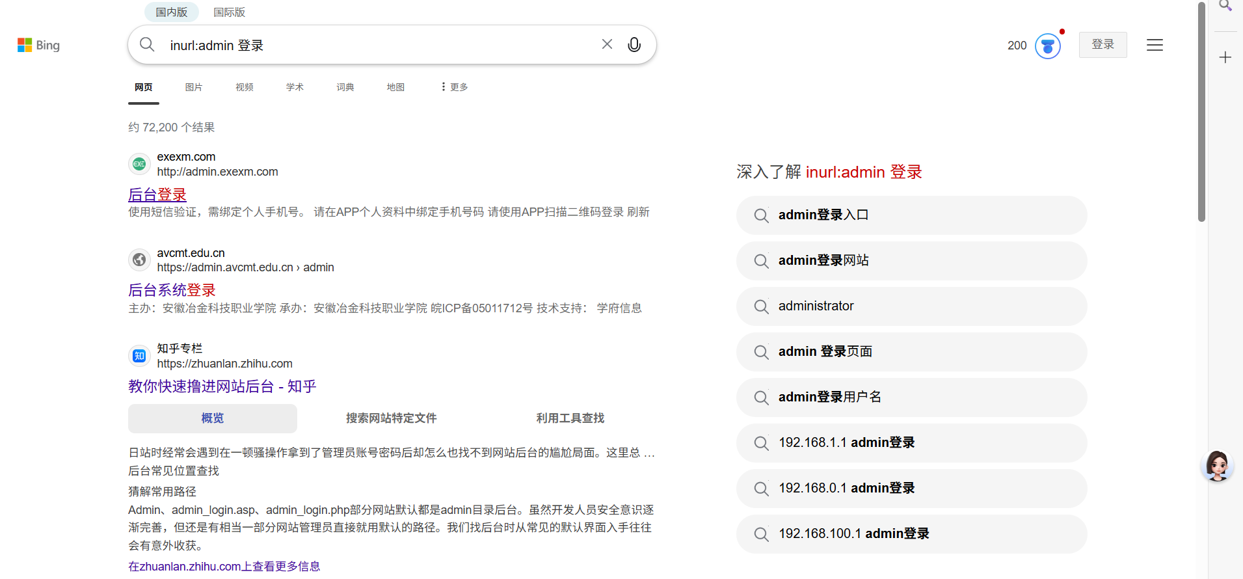Click the Zhihu favicon

139,356
